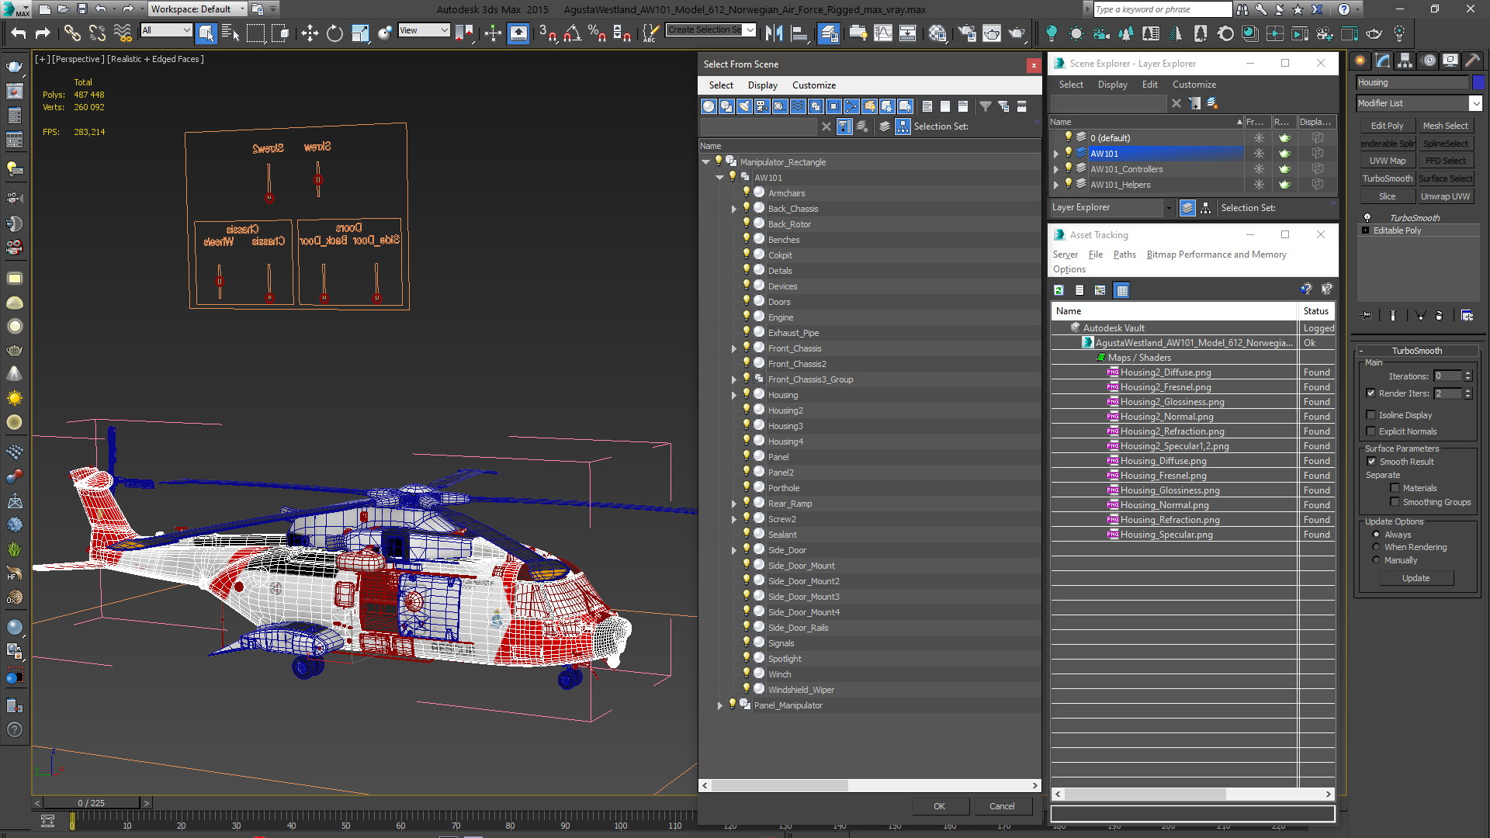Screen dimensions: 1490x838
Task: Click the TurboSmooth Update button
Action: pyautogui.click(x=1415, y=578)
